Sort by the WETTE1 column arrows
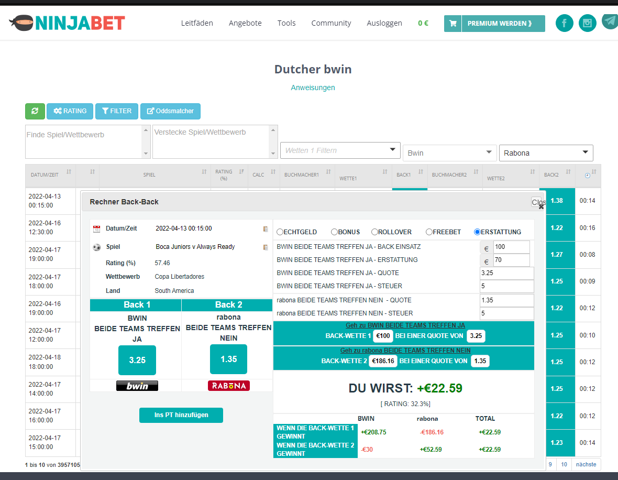The width and height of the screenshot is (618, 480). click(385, 171)
